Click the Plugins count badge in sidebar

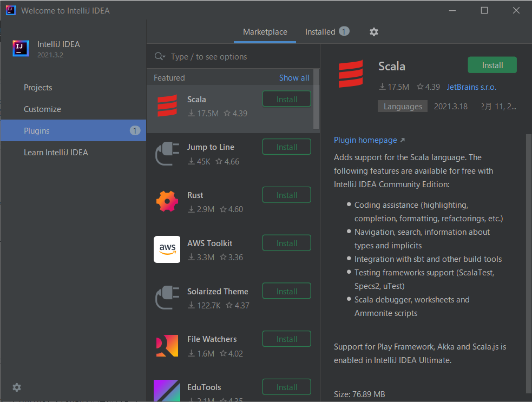(135, 130)
